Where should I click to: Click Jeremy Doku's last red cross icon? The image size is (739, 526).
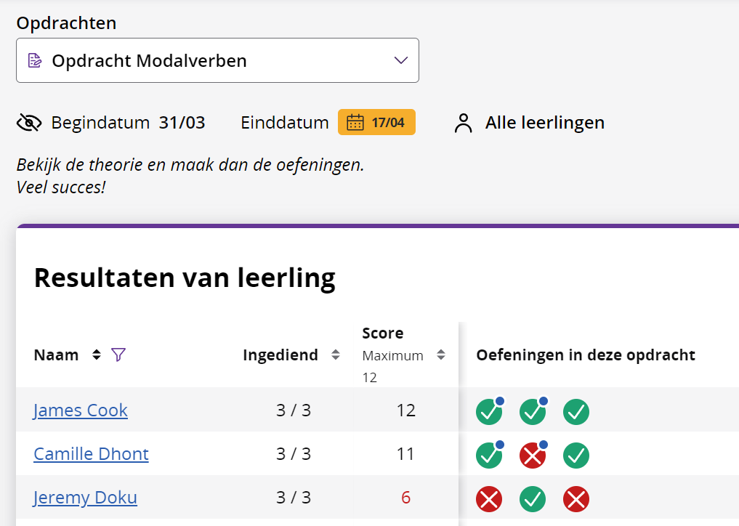point(576,499)
